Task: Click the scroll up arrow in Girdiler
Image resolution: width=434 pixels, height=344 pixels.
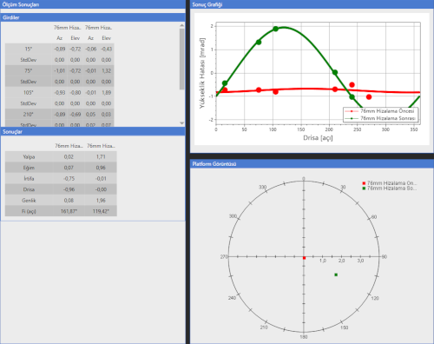Action: click(x=181, y=25)
